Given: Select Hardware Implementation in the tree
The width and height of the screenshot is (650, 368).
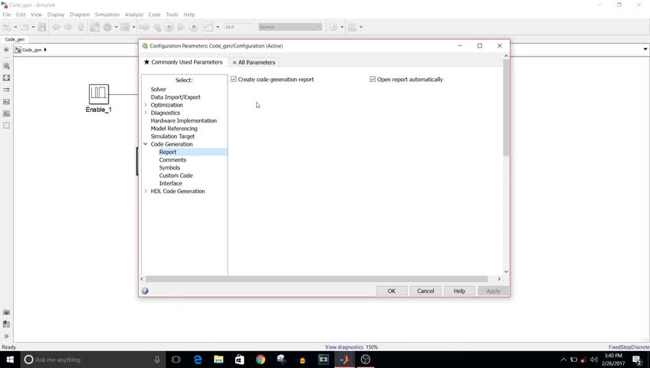Looking at the screenshot, I should (x=184, y=120).
